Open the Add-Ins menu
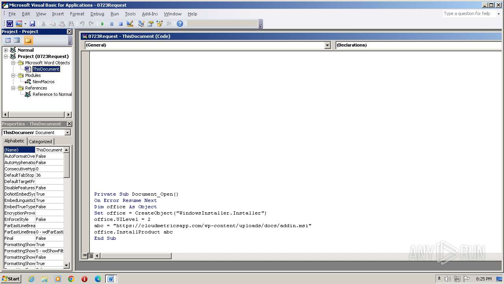504x284 pixels. 150,14
